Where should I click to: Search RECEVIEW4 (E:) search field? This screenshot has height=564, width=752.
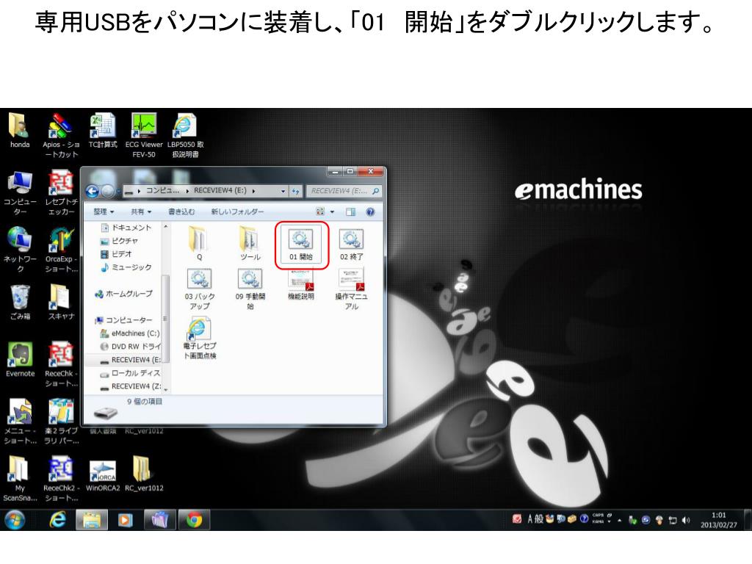tap(344, 191)
